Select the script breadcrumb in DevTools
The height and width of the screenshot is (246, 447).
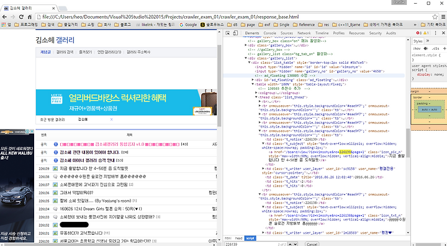(x=250, y=238)
